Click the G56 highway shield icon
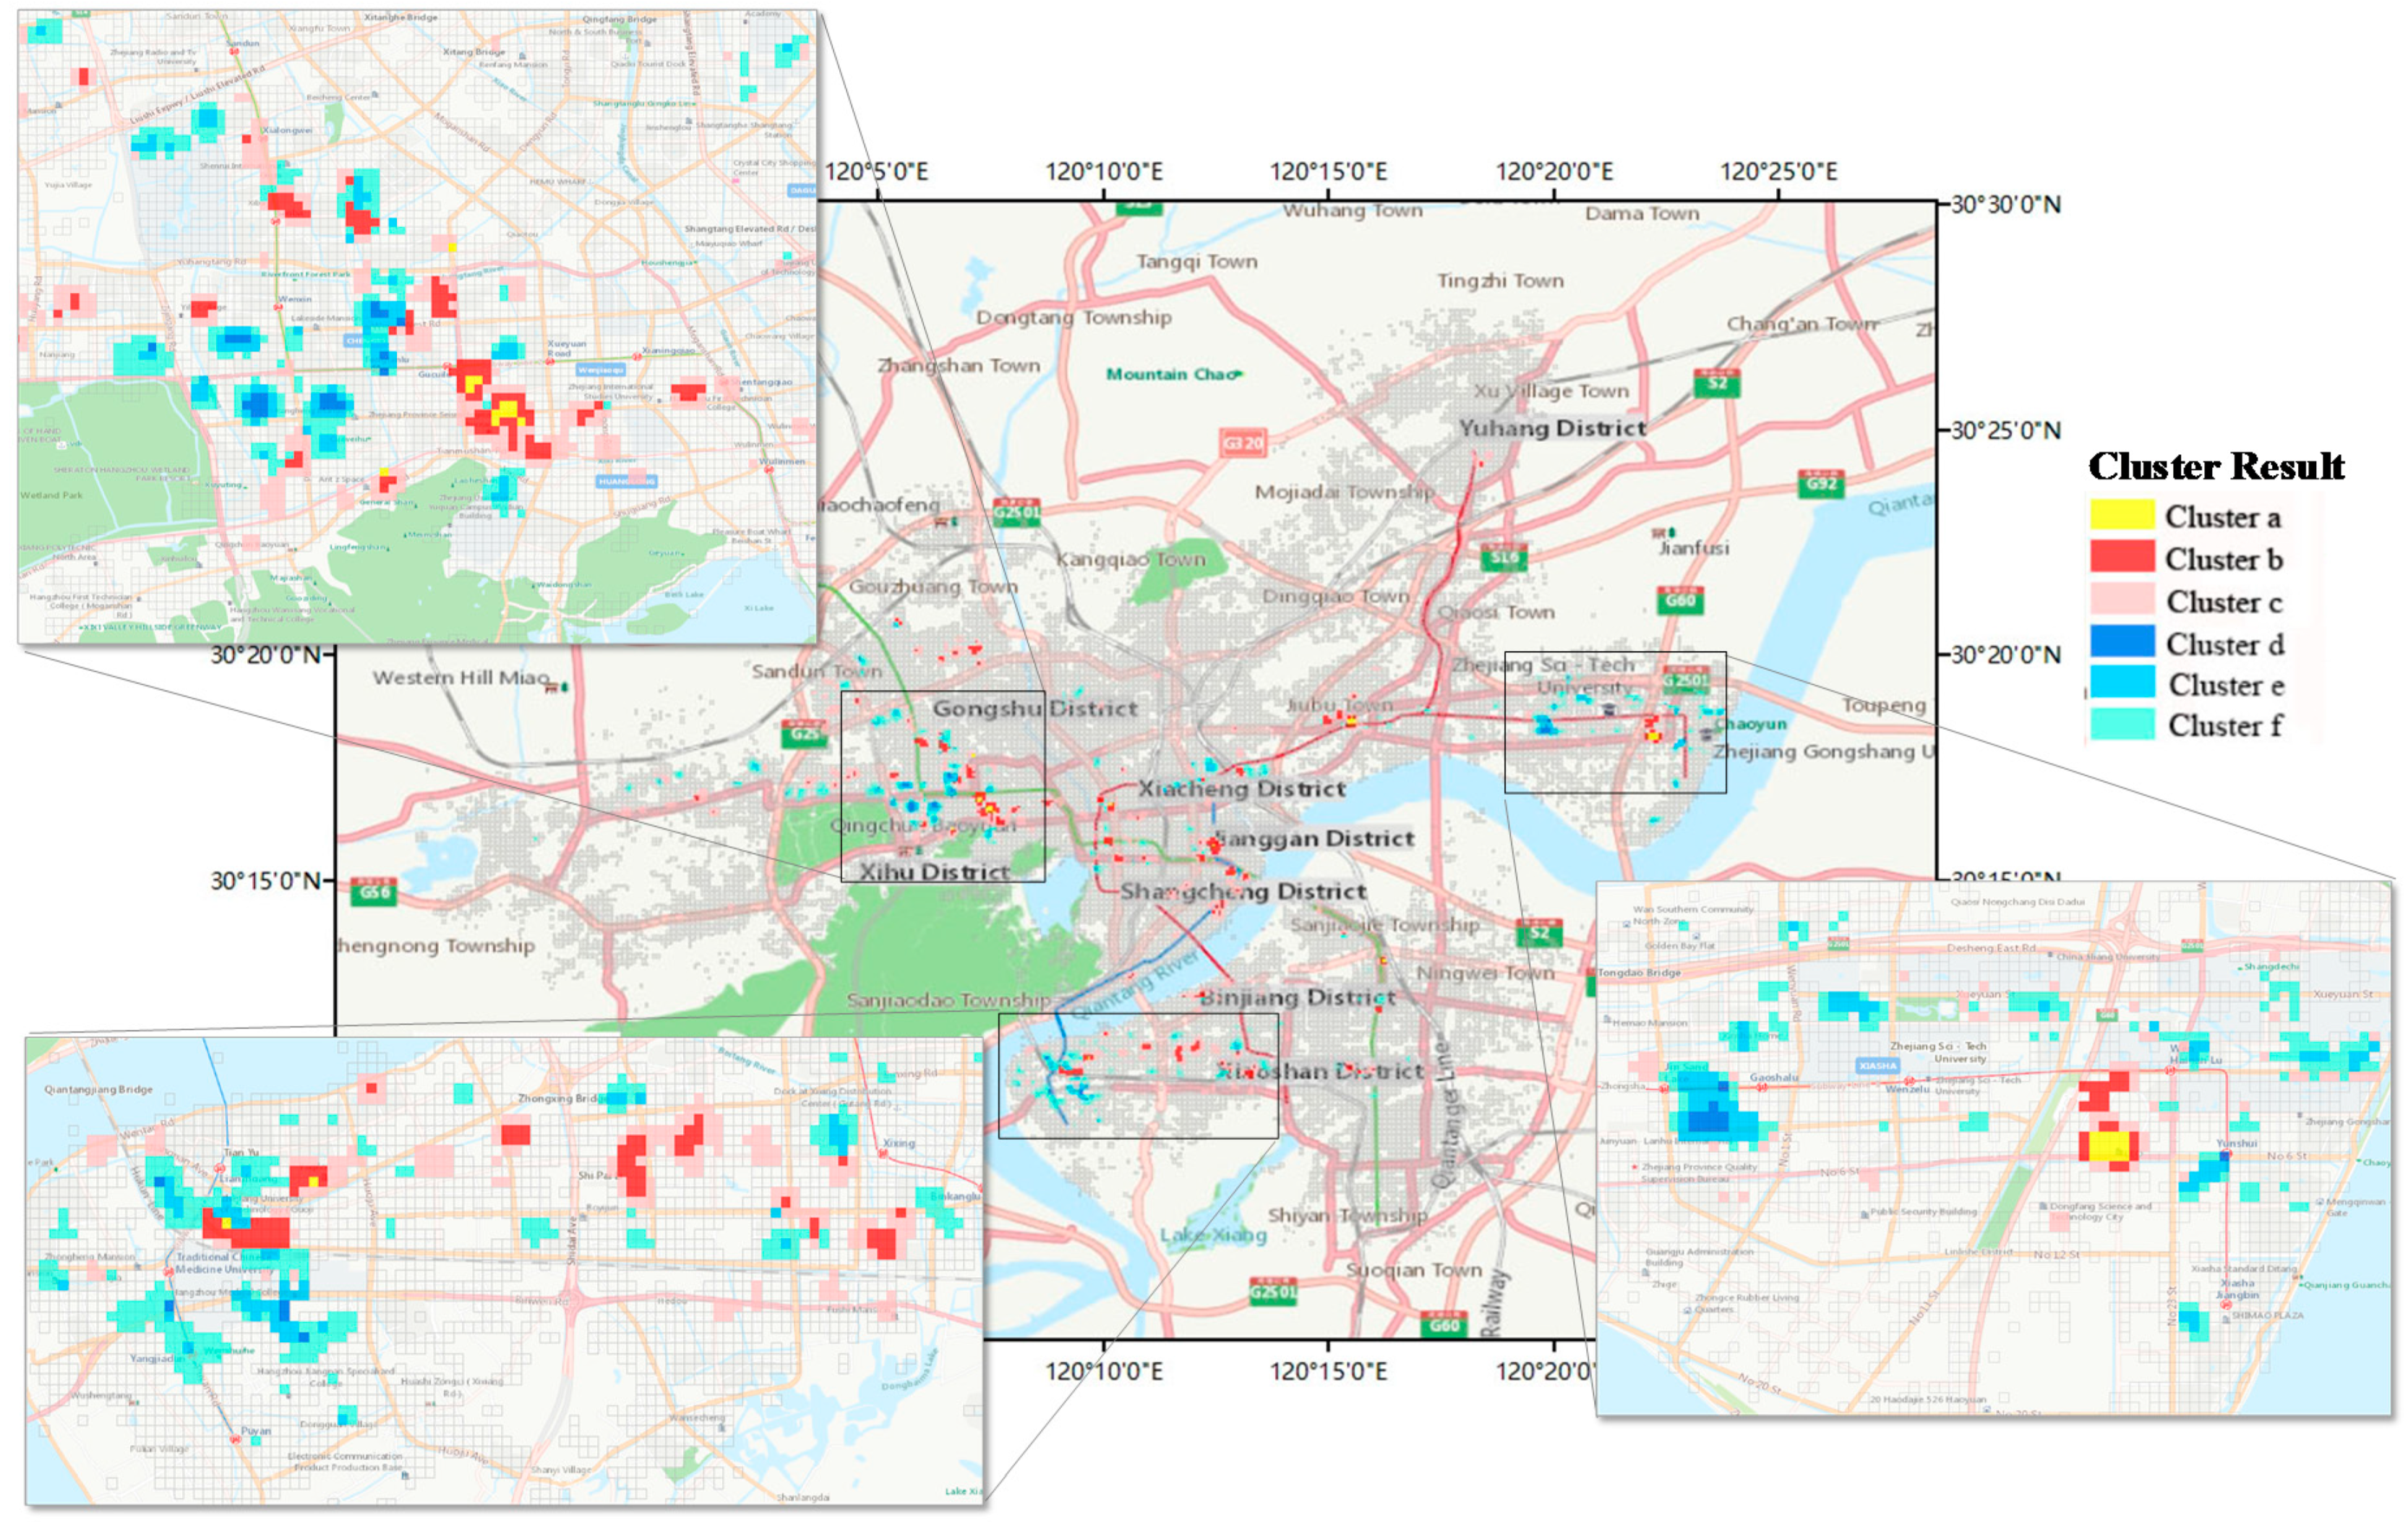Screen dimensions: 2408x1531 [x=374, y=892]
